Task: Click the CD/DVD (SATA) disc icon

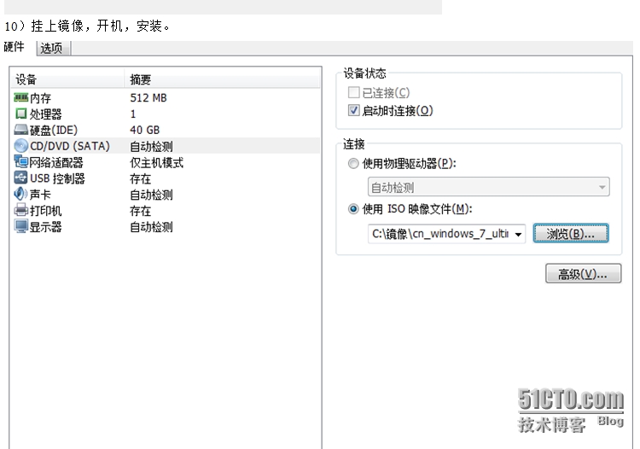Action: pos(20,146)
